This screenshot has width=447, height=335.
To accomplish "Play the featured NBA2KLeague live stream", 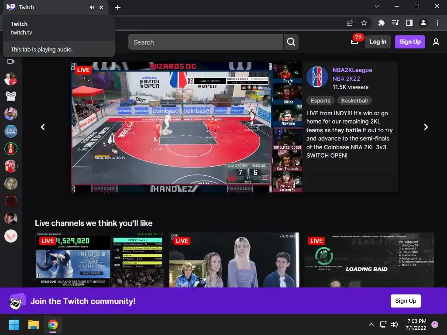I will pos(186,127).
